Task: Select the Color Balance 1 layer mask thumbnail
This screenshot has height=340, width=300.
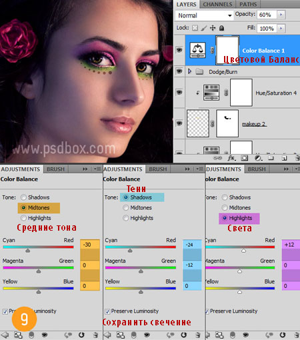Action: tap(227, 50)
